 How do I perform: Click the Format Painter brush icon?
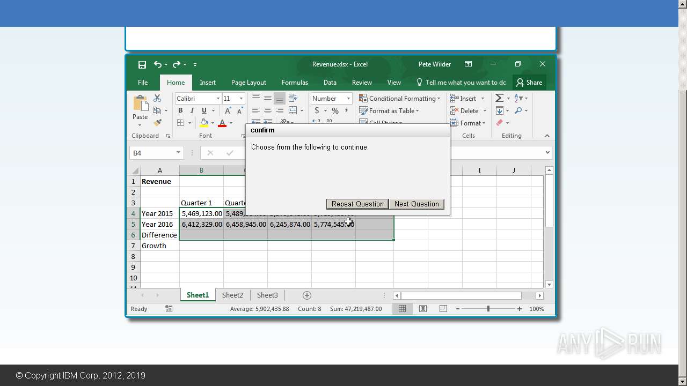tap(157, 123)
